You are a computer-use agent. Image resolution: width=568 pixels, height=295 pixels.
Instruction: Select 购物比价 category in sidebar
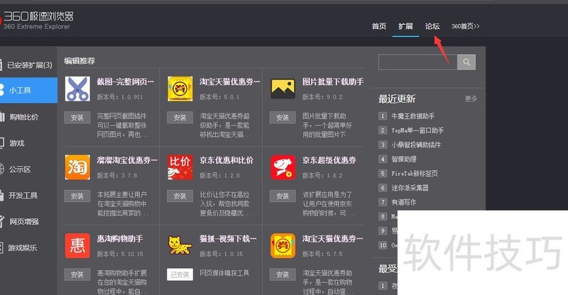tap(28, 116)
